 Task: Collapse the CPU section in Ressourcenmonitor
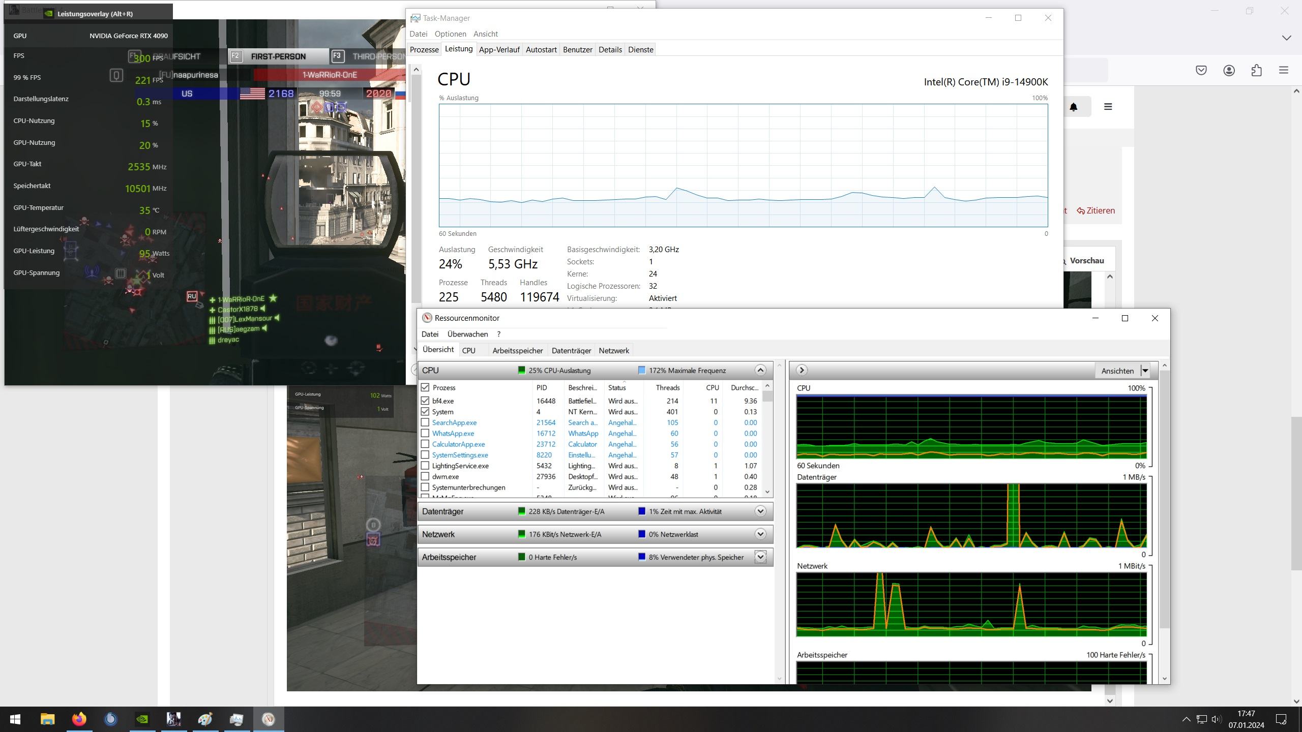coord(760,370)
